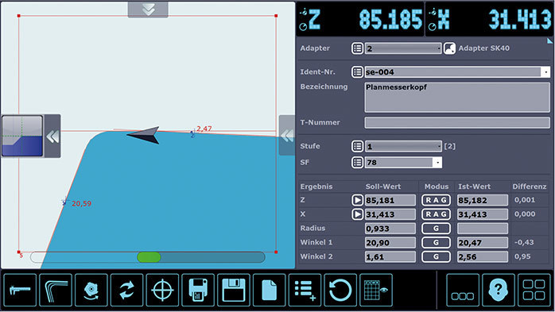Image resolution: width=555 pixels, height=312 pixels.
Task: Click the list with plus icon
Action: (x=305, y=290)
